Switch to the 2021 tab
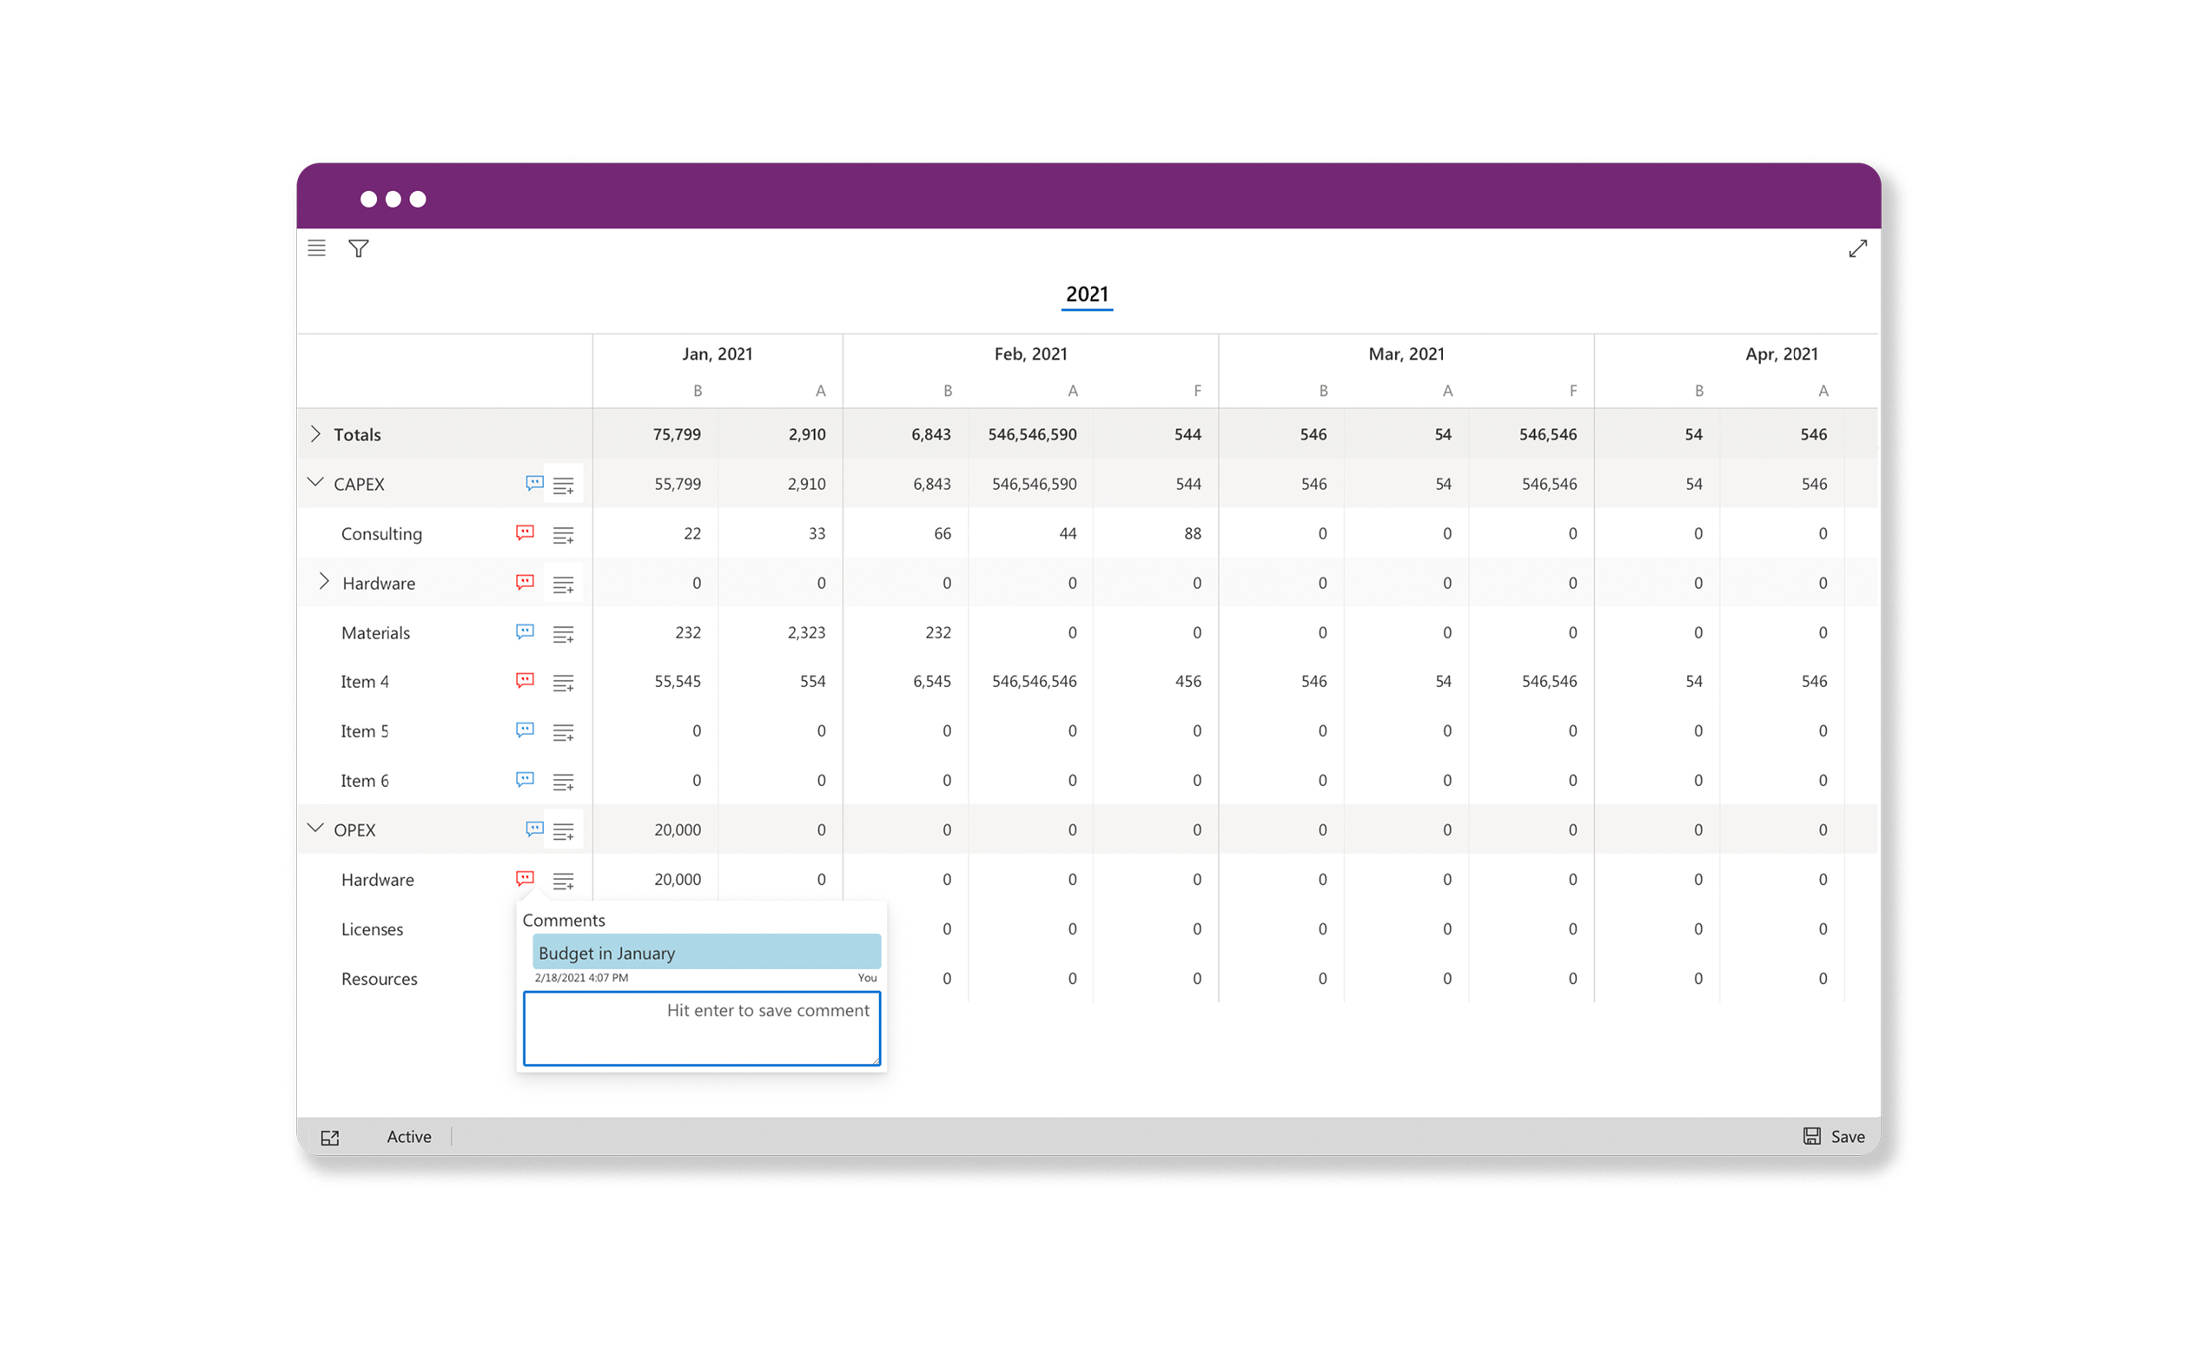This screenshot has width=2203, height=1354. (1086, 294)
